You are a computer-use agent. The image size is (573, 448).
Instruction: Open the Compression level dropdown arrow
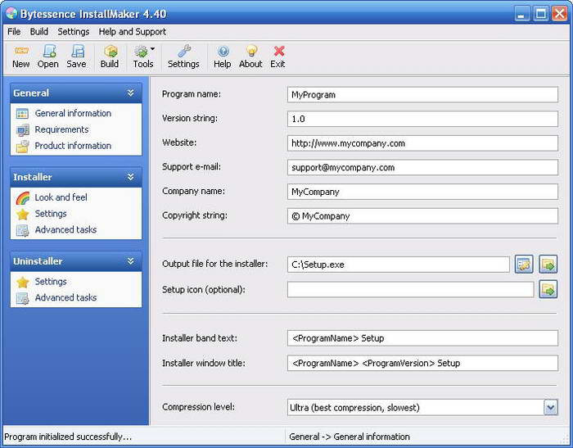coord(551,407)
